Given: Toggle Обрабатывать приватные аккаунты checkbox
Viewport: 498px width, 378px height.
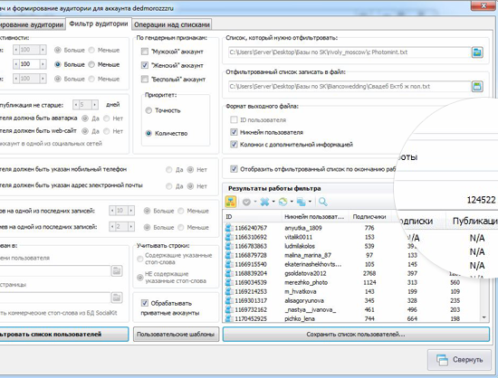Looking at the screenshot, I should tap(145, 303).
